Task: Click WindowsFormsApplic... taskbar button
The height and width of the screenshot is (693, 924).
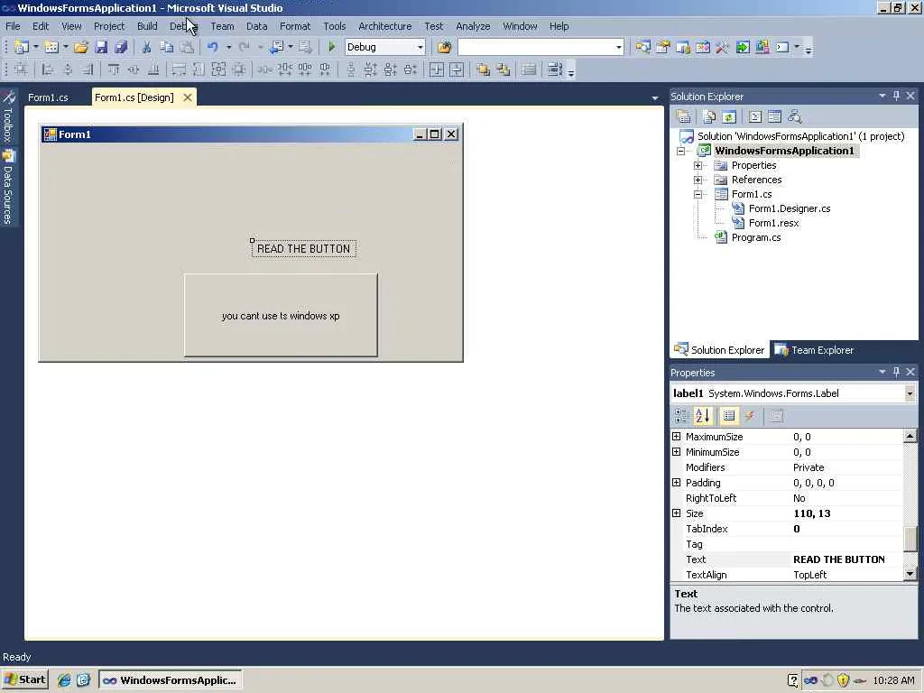Action: tap(171, 680)
